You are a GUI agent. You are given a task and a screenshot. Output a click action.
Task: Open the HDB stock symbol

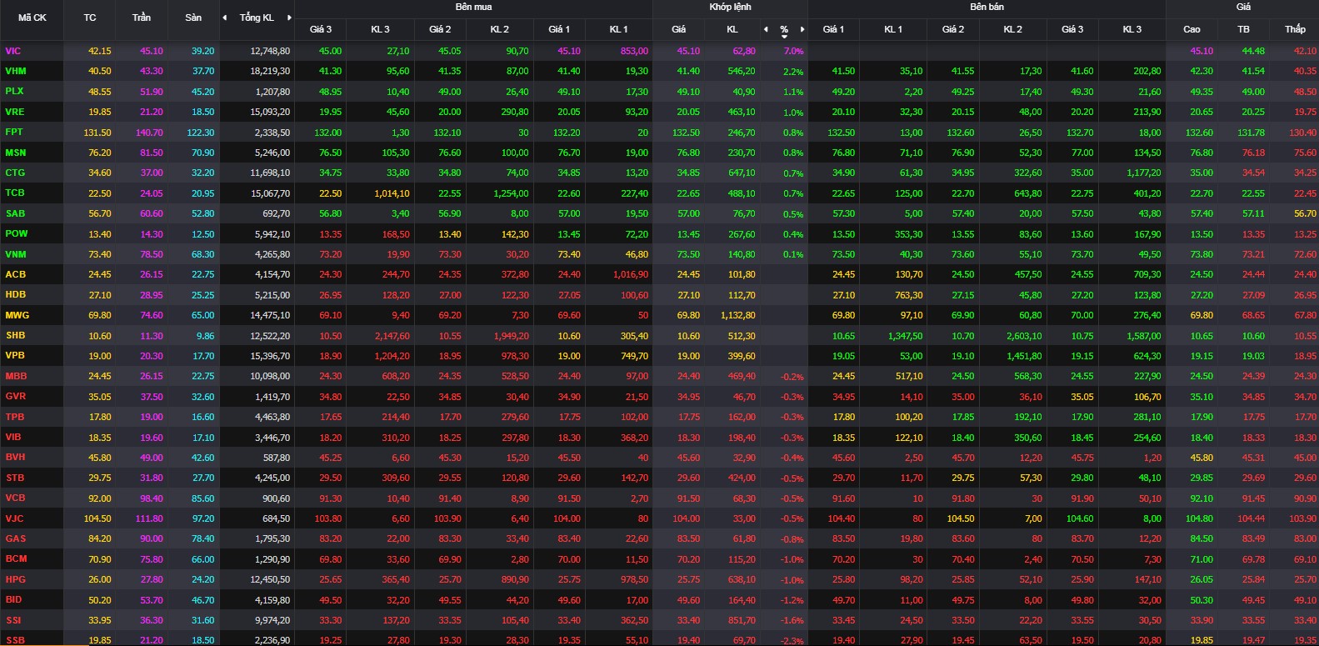(15, 294)
